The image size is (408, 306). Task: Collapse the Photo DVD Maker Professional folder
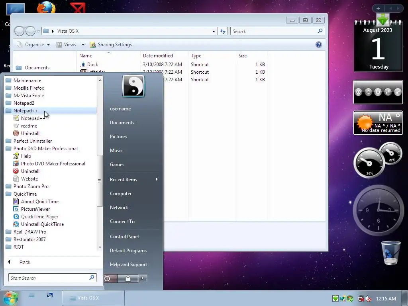[x=45, y=149]
